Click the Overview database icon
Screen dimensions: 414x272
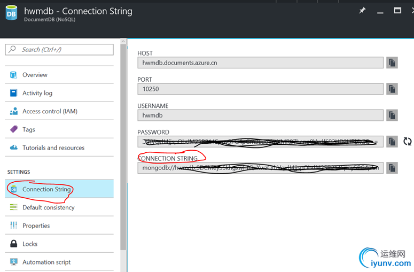tap(13, 75)
